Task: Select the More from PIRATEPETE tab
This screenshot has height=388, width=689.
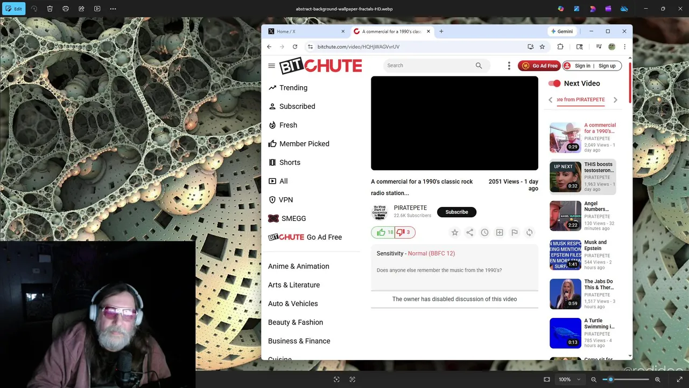Action: [x=581, y=100]
